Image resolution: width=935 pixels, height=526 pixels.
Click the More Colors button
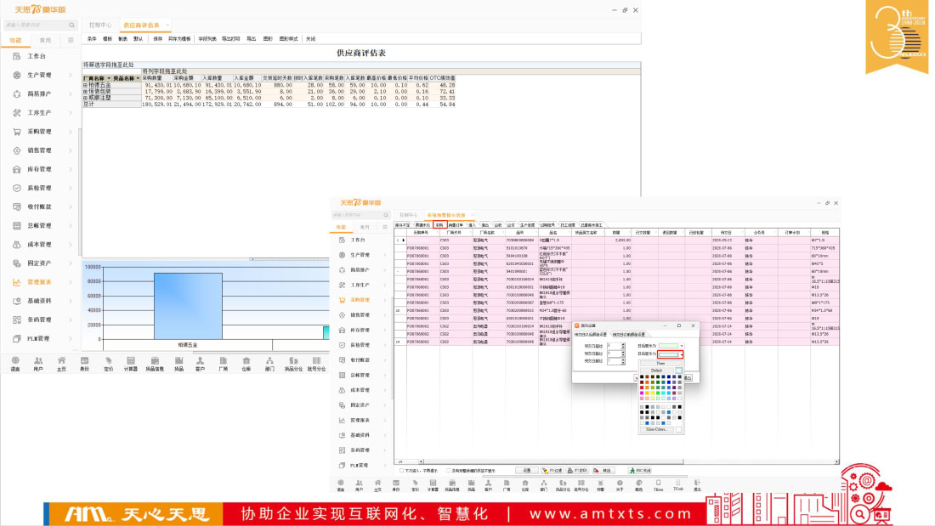pos(655,430)
